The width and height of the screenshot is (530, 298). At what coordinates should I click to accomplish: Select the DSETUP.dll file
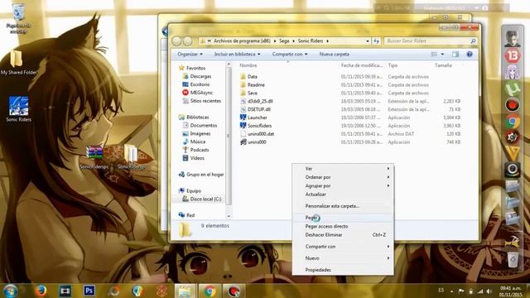(x=258, y=109)
